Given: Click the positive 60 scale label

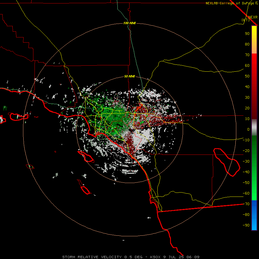Looking at the screenshot, I should (x=247, y=66).
